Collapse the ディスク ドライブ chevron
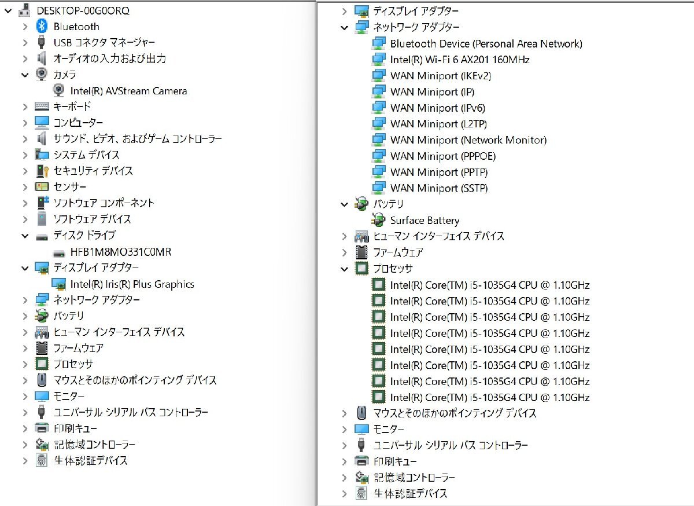The height and width of the screenshot is (506, 694). click(x=25, y=236)
